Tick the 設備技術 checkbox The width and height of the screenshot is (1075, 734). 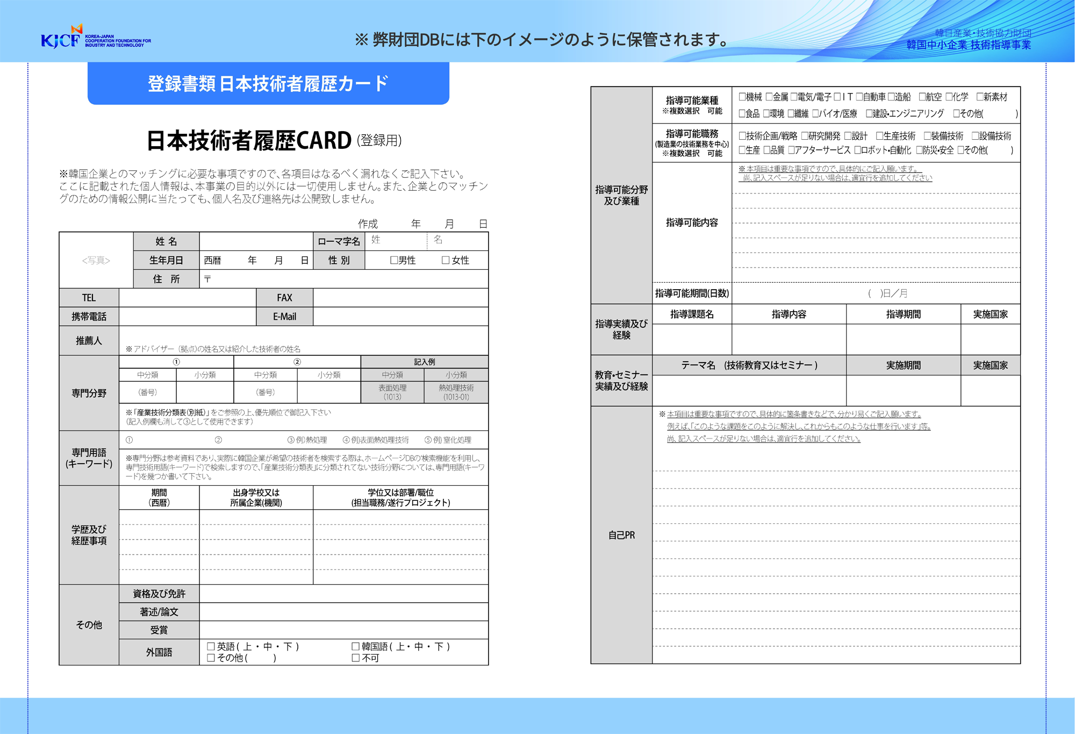[976, 136]
